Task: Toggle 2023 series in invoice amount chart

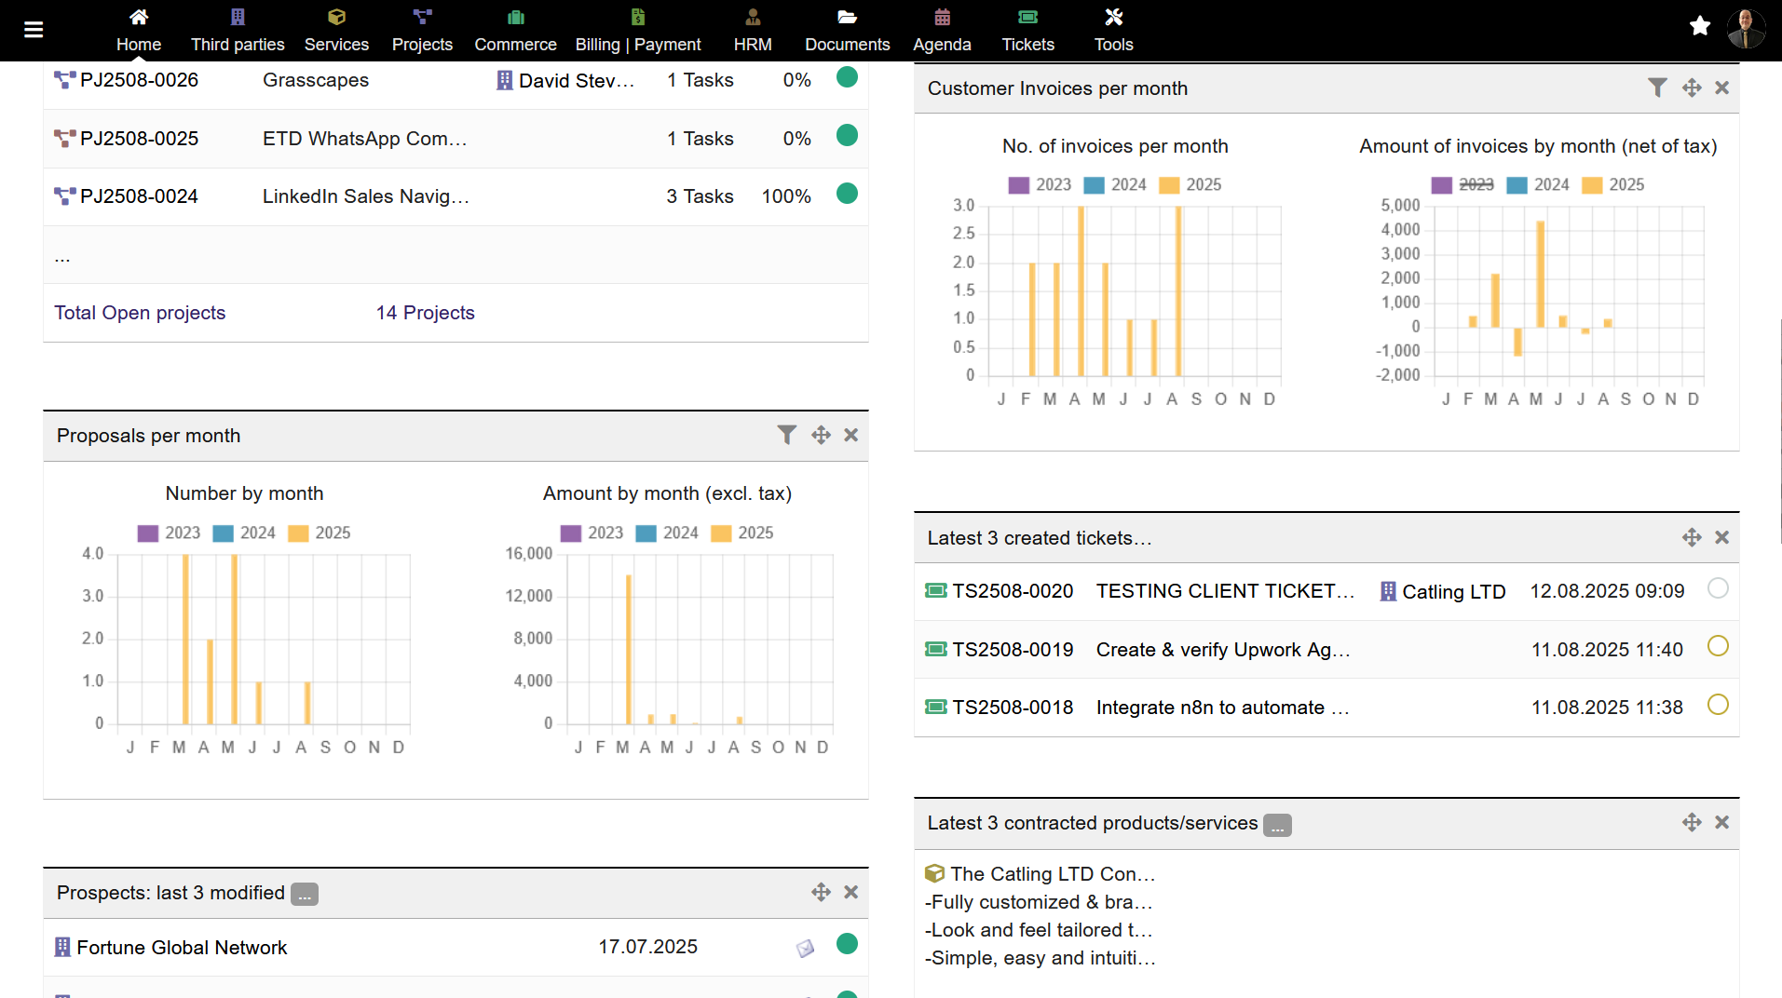Action: [x=1476, y=184]
